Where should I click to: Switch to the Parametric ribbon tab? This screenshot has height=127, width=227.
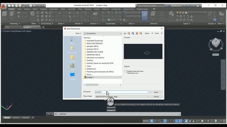click(x=54, y=9)
